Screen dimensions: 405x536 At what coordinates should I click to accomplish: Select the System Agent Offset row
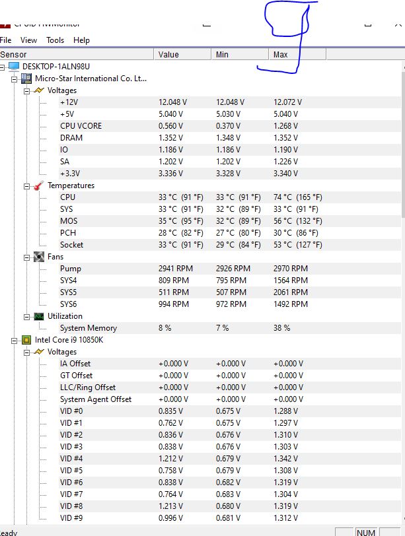pos(230,399)
